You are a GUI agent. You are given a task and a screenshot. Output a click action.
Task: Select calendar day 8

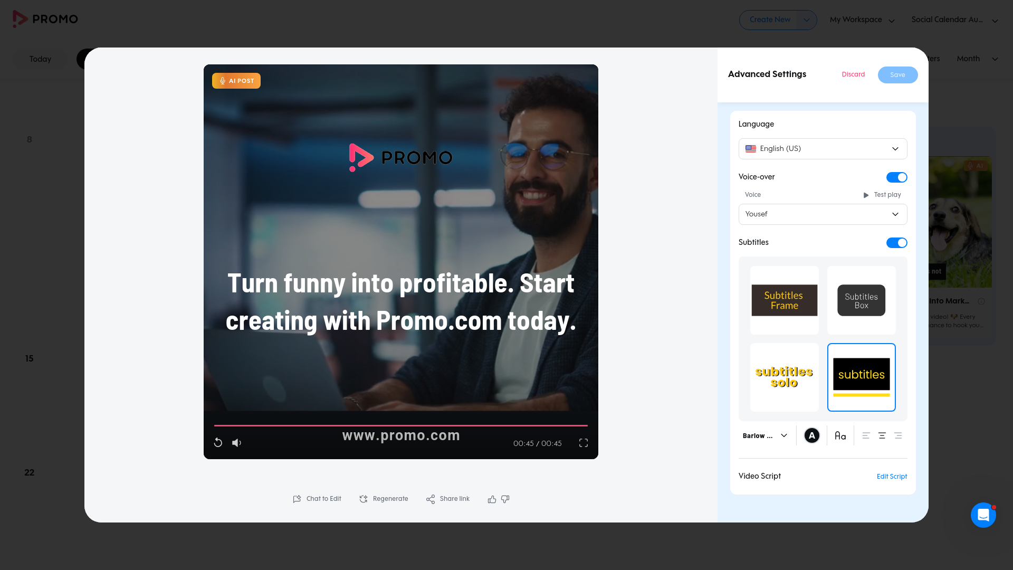pyautogui.click(x=30, y=140)
